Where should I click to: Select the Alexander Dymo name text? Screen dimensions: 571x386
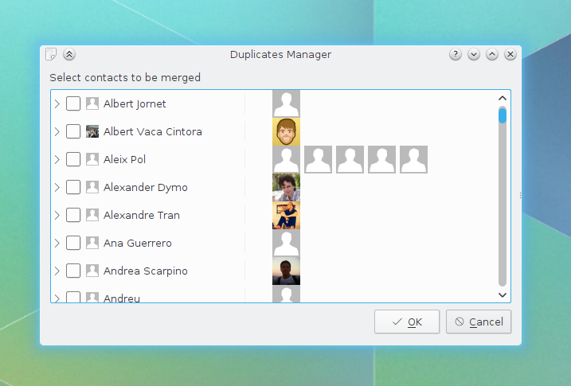tap(145, 187)
